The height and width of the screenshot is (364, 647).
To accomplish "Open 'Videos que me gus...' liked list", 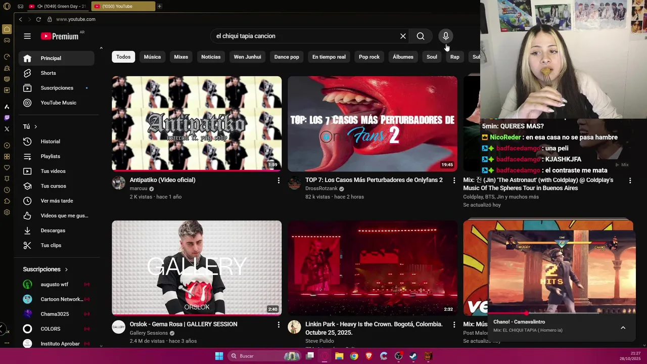I will (56, 215).
